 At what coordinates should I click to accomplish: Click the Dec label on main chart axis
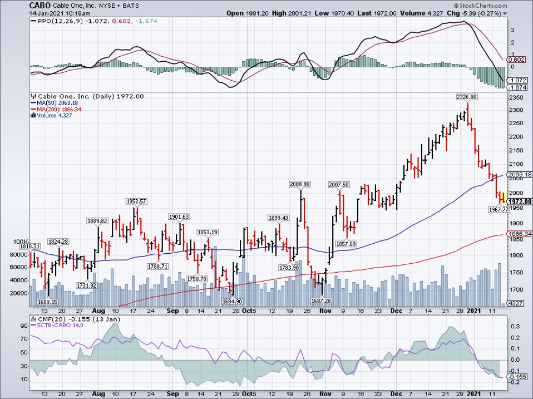point(396,311)
